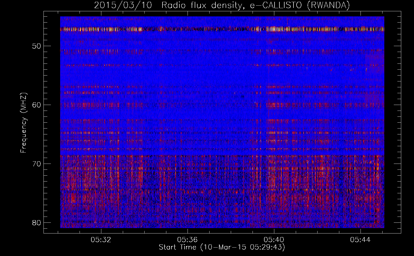Viewport: 414px width, 256px height.
Task: Click the 60 MHz tick label
Action: click(37, 105)
